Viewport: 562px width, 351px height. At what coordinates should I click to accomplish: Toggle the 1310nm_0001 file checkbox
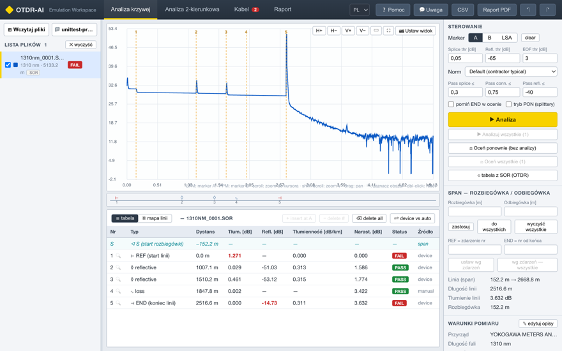[x=8, y=65]
